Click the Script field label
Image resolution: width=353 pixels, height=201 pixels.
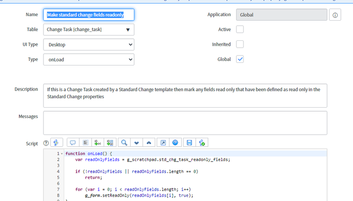point(32,144)
